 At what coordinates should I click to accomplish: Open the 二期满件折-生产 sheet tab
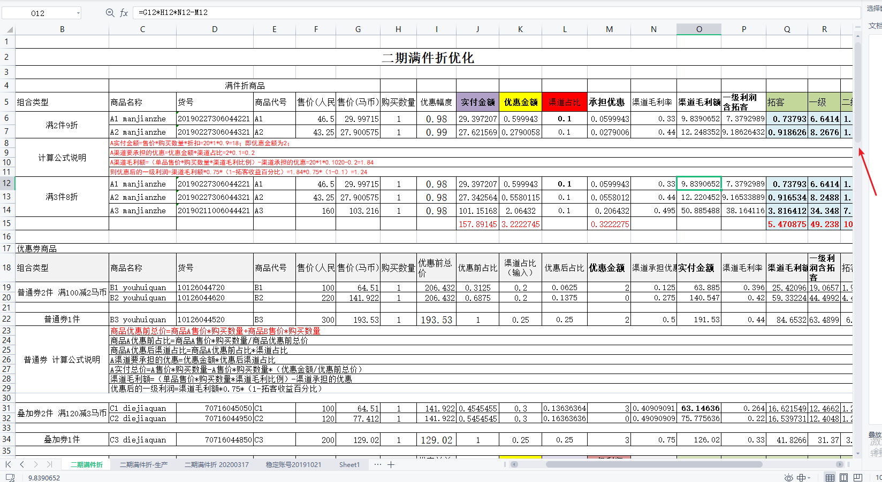click(144, 464)
